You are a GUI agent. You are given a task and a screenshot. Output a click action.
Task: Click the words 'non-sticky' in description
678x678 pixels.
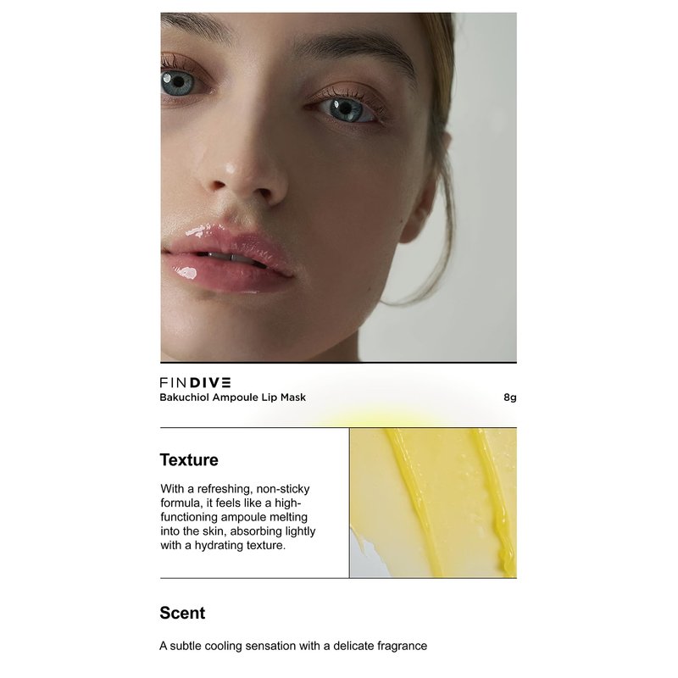tap(283, 489)
